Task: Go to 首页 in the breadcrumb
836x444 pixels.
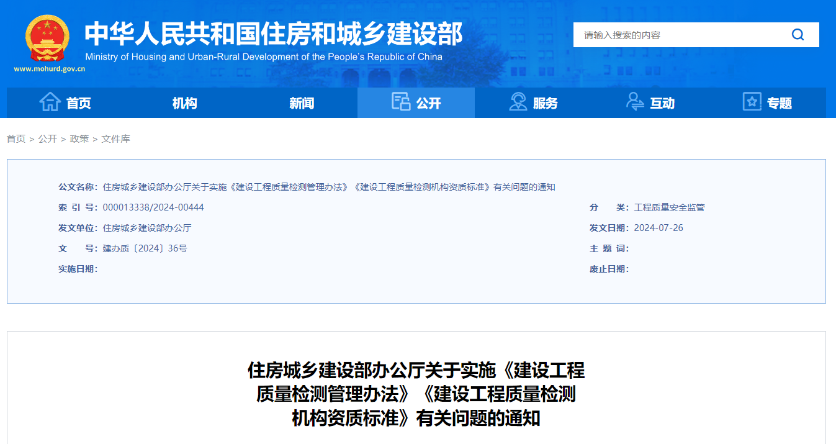Action: click(x=16, y=139)
